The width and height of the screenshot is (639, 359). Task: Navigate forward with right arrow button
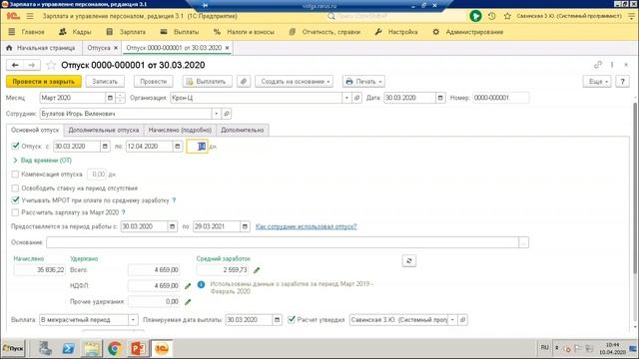click(x=31, y=65)
